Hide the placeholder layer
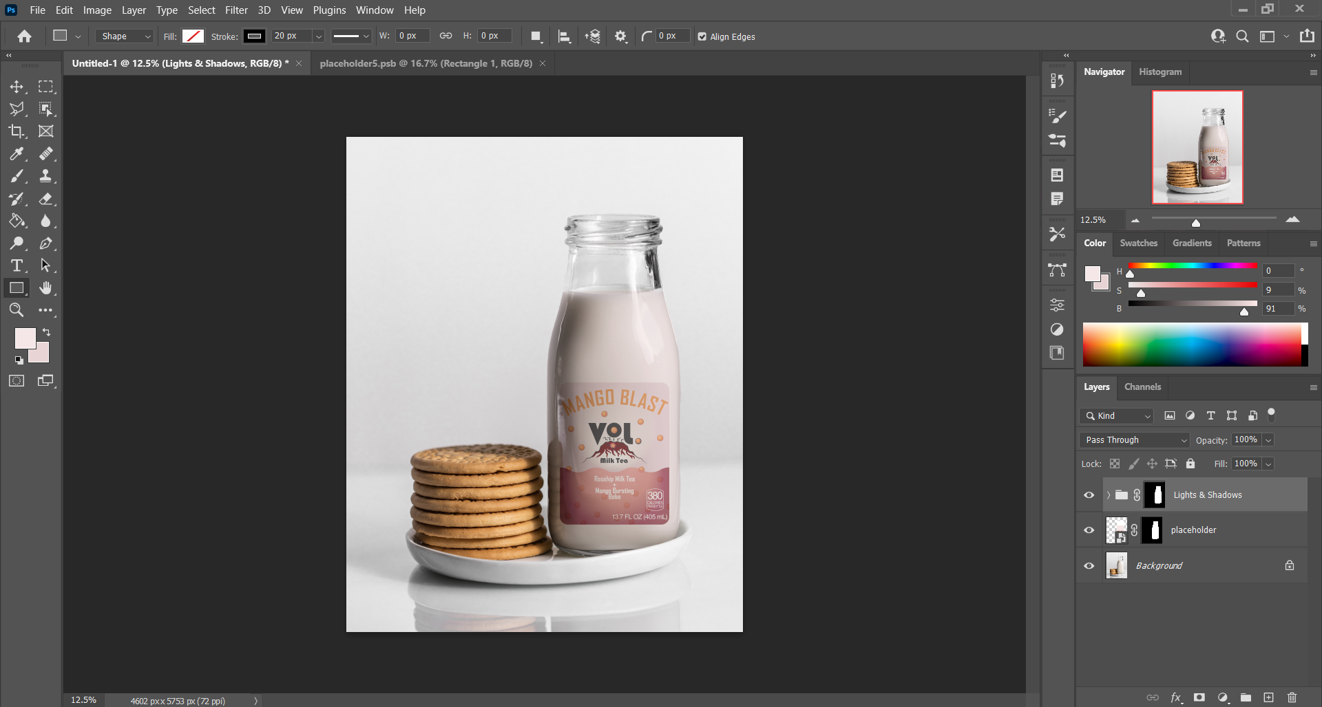 click(1089, 530)
